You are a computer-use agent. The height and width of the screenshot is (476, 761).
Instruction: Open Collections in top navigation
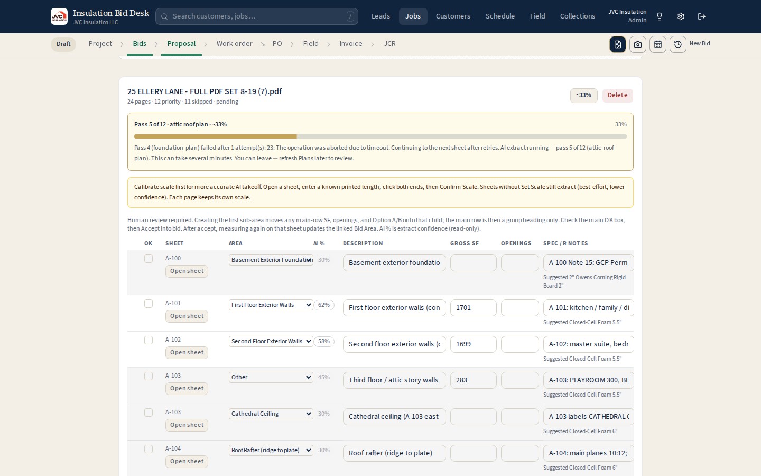(578, 16)
